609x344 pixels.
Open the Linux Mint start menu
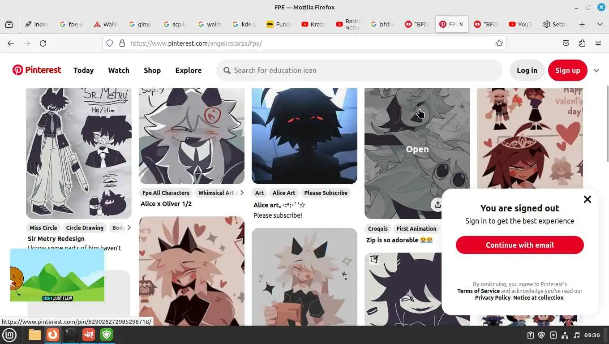9,335
